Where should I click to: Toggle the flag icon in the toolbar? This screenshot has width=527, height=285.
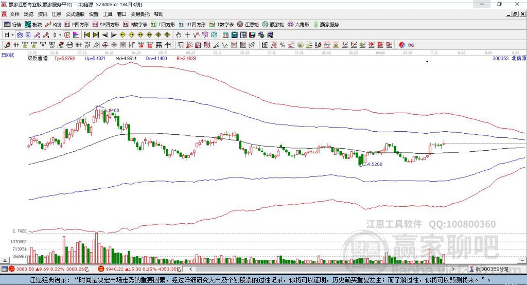(x=76, y=35)
